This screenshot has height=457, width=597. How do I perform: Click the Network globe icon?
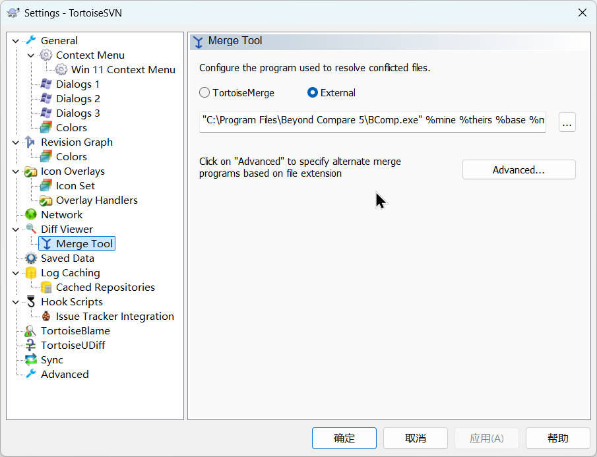[30, 214]
